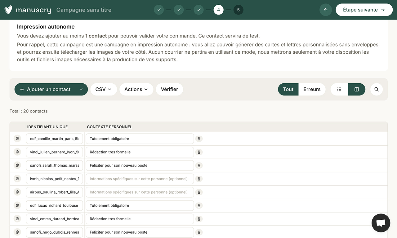Select the table view icon
Viewport: 397px width, 238px height.
tap(357, 89)
